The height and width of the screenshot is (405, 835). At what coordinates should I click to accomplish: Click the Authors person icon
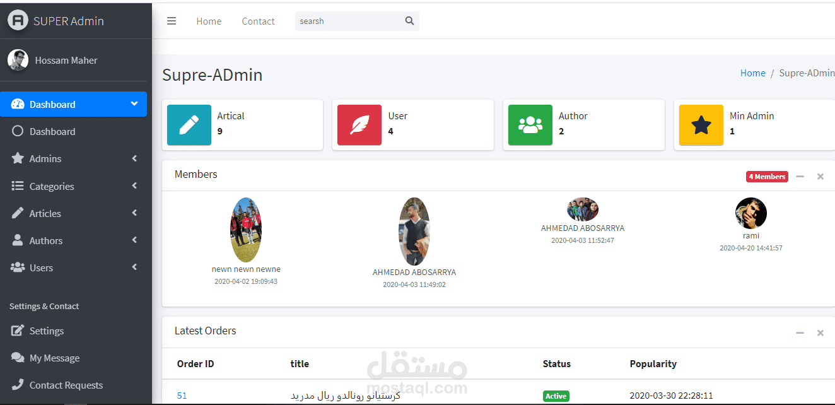pyautogui.click(x=18, y=240)
